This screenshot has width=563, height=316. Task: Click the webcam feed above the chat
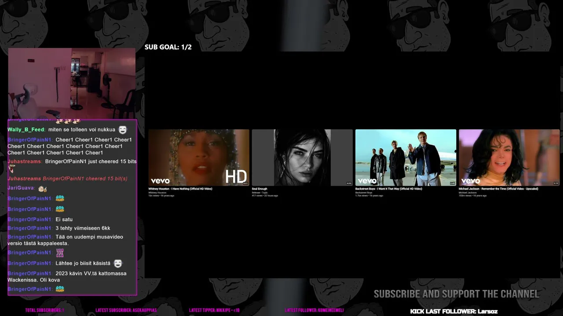point(72,83)
